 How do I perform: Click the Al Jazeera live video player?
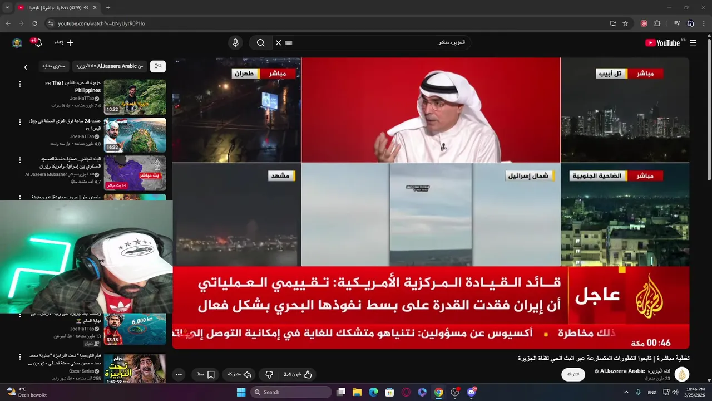pos(431,203)
